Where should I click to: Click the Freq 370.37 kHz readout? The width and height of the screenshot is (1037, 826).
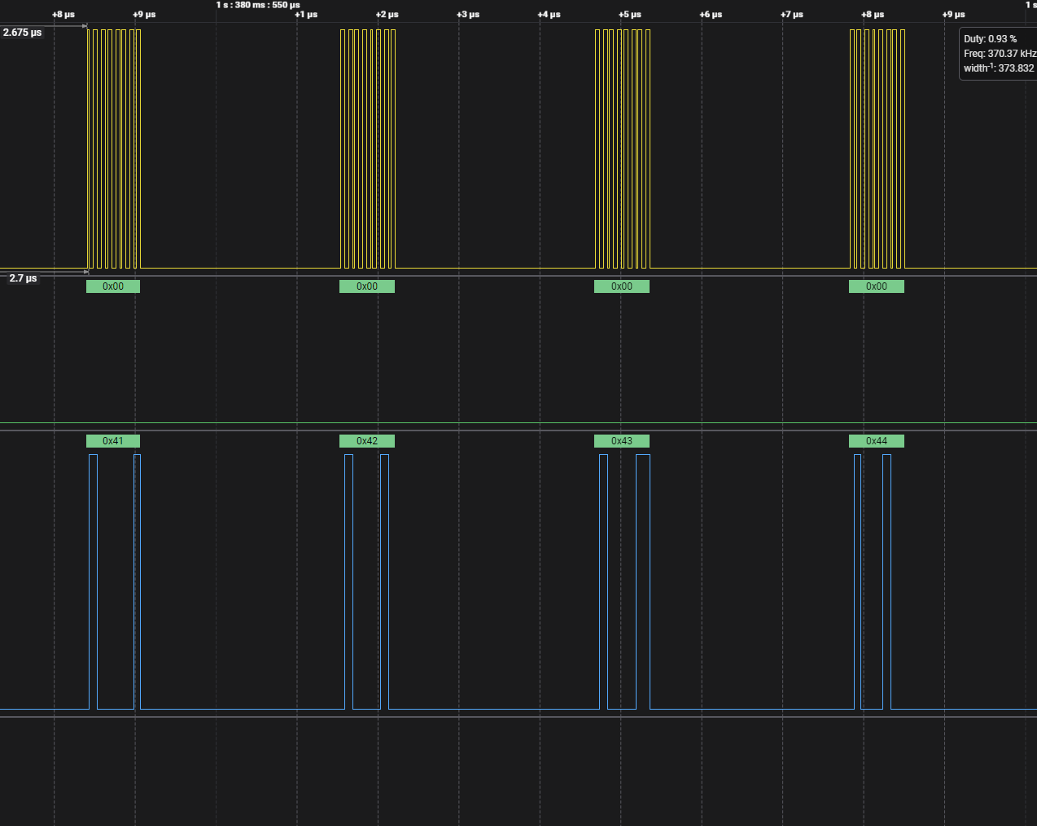point(1000,54)
